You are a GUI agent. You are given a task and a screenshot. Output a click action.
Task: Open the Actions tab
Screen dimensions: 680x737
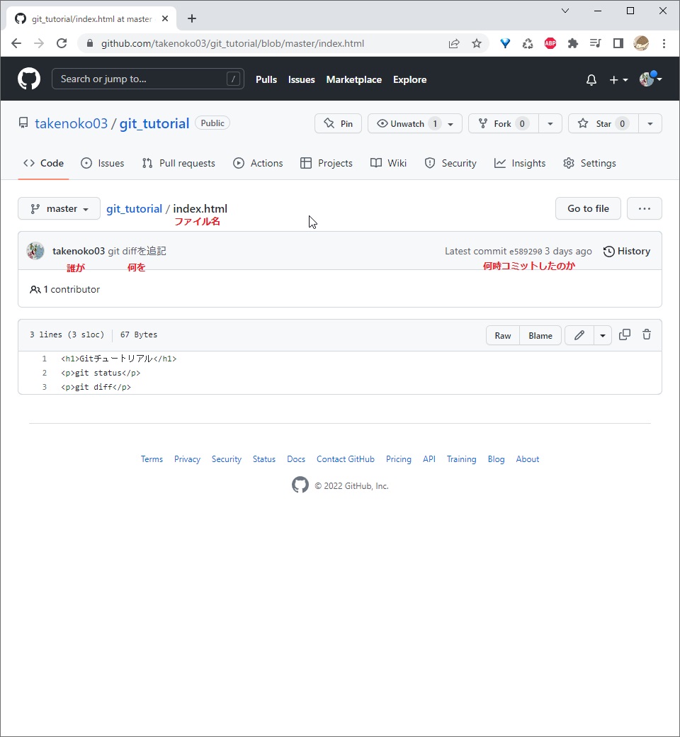point(258,163)
